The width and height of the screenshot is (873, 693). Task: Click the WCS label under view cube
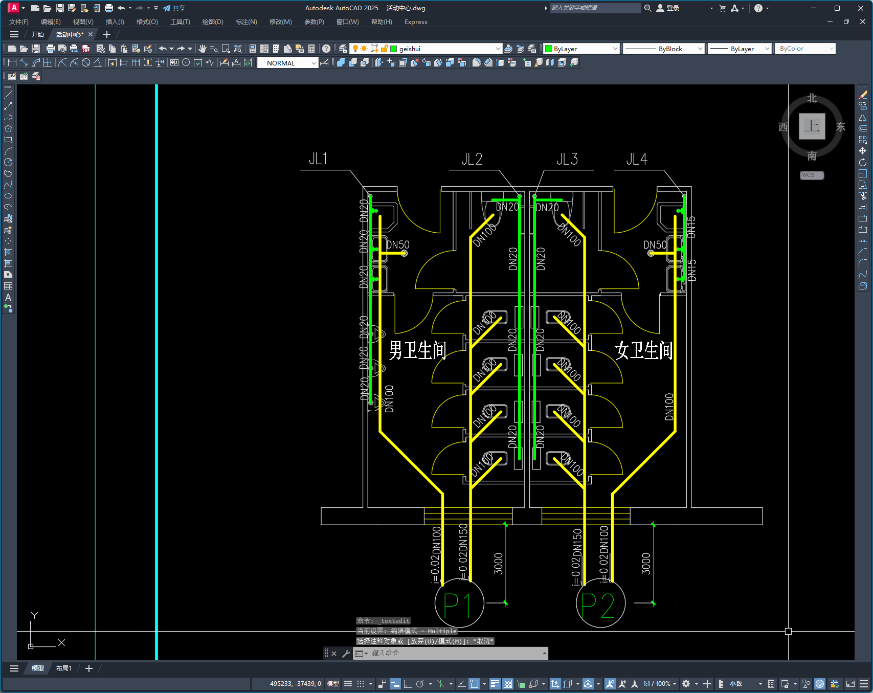[x=812, y=175]
